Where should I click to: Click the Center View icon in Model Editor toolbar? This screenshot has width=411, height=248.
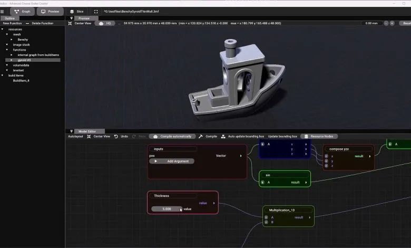pos(89,136)
